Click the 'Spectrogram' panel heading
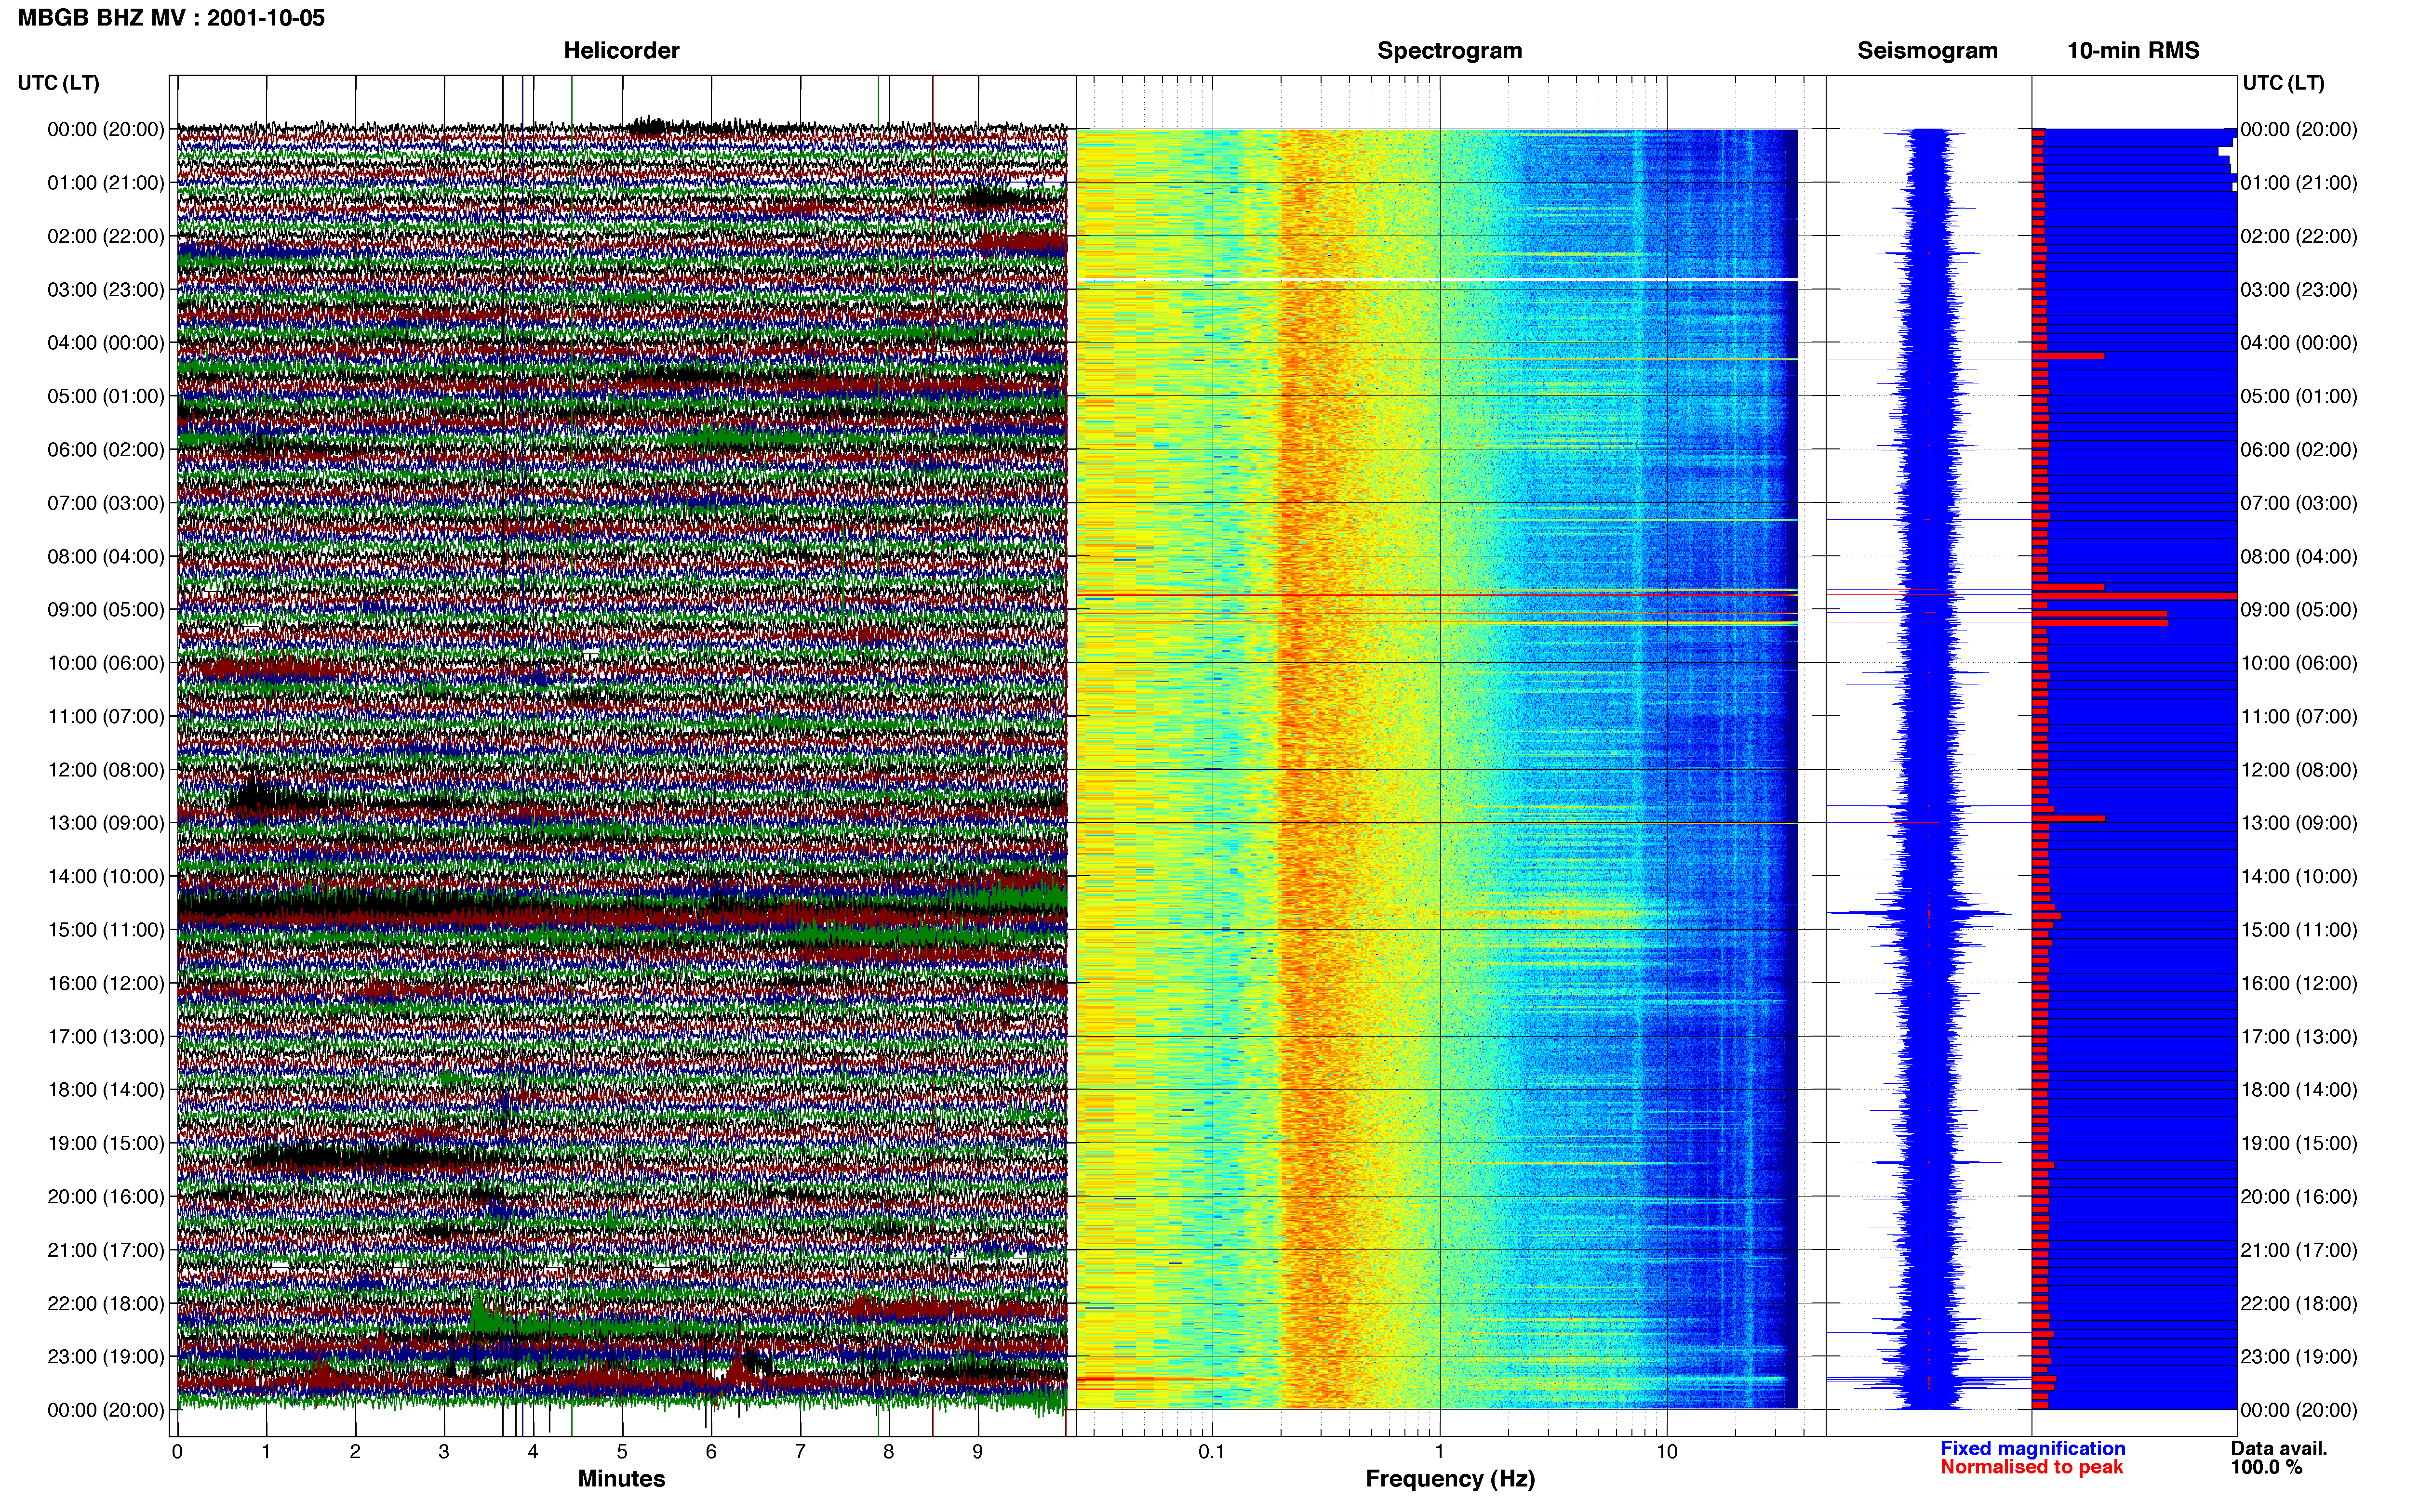2419x1512 pixels. pos(1450,50)
